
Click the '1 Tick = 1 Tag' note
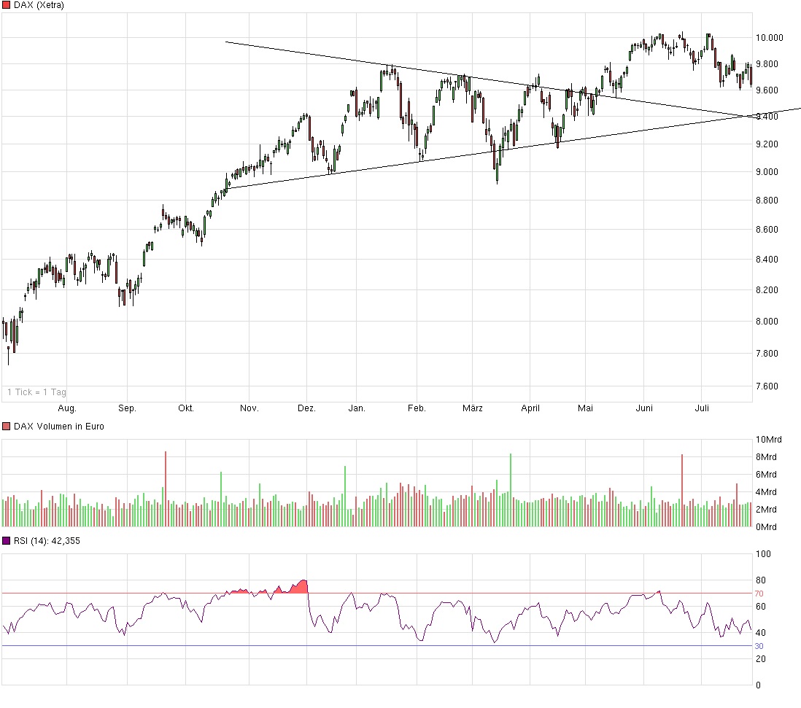(x=36, y=392)
